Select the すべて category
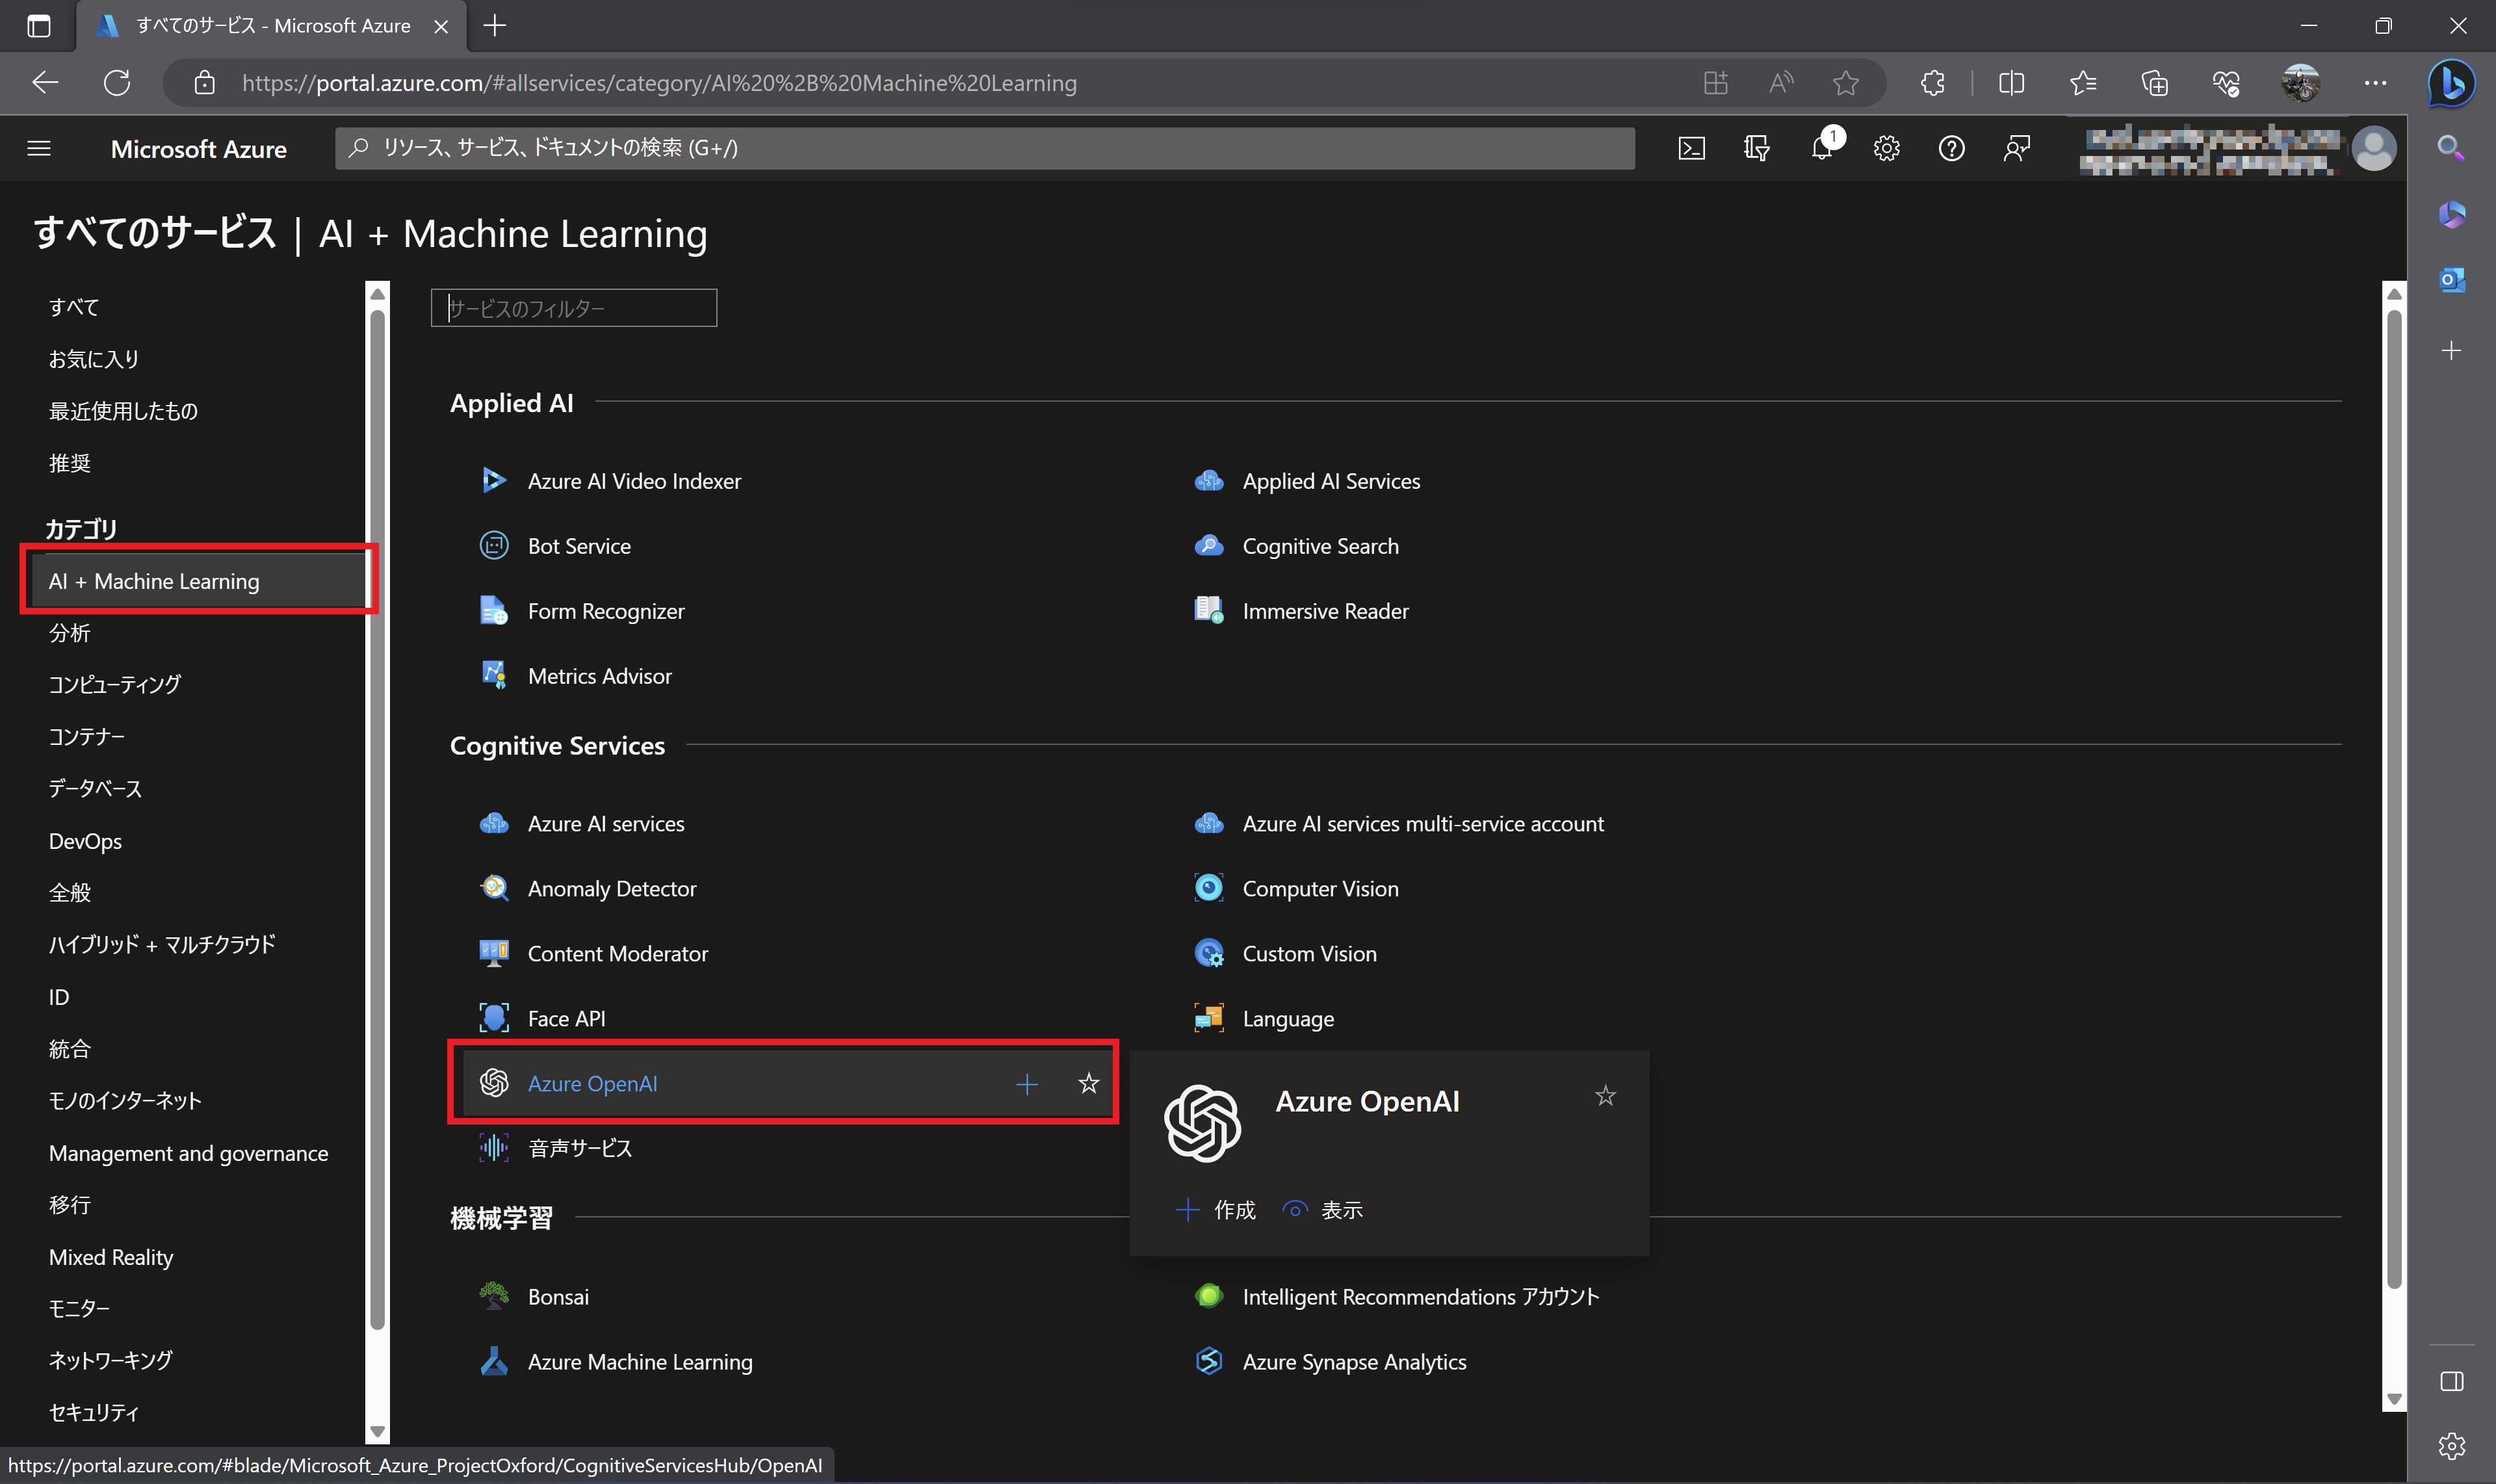2496x1484 pixels. pos(74,307)
